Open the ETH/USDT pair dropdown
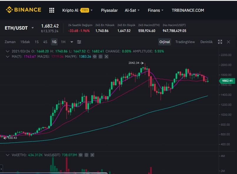Screen dimensions: 237x174 point(33,28)
